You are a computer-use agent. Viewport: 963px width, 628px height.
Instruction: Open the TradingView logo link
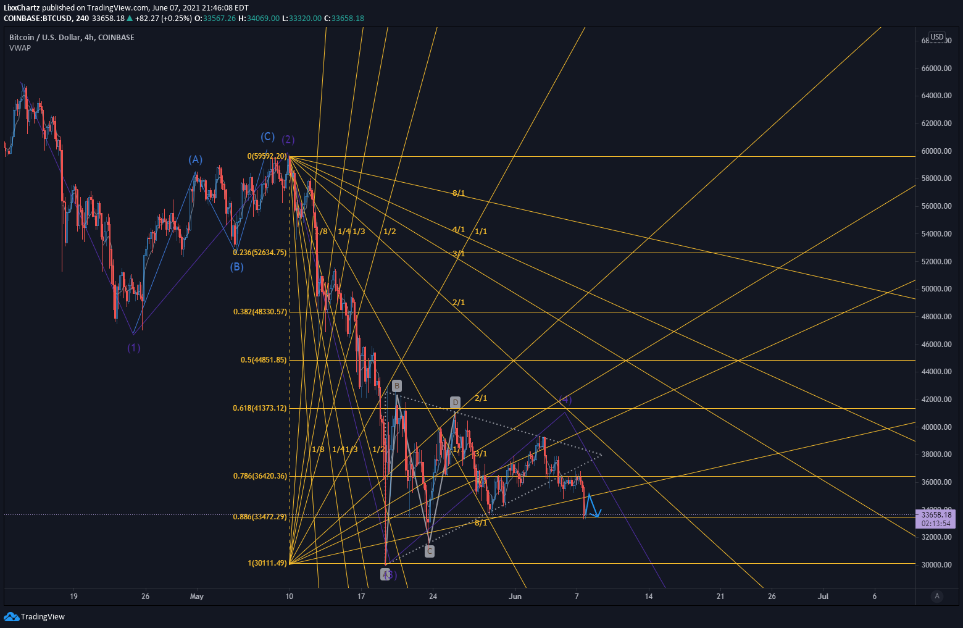(34, 616)
